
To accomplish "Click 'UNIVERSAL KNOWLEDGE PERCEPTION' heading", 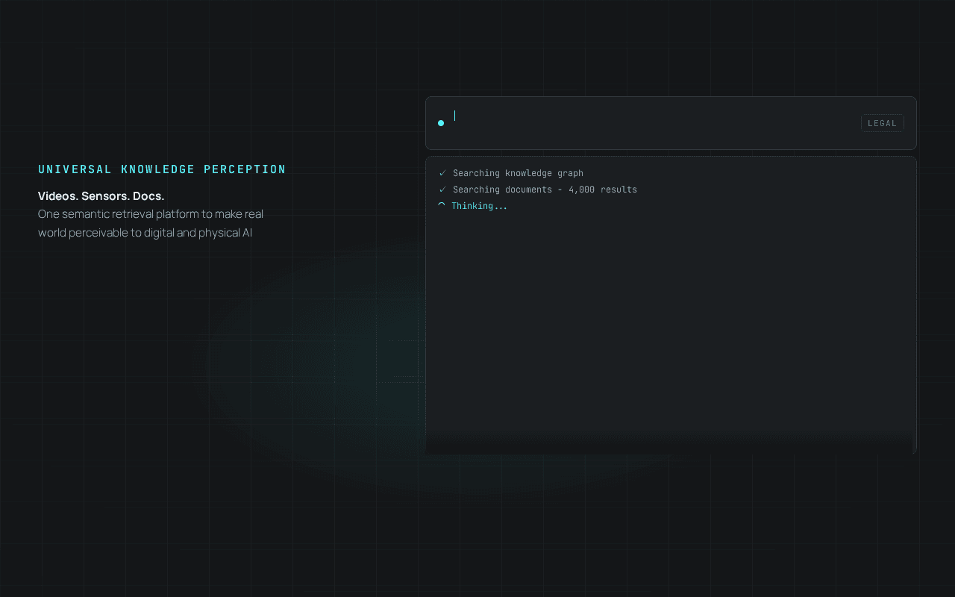I will tap(162, 169).
